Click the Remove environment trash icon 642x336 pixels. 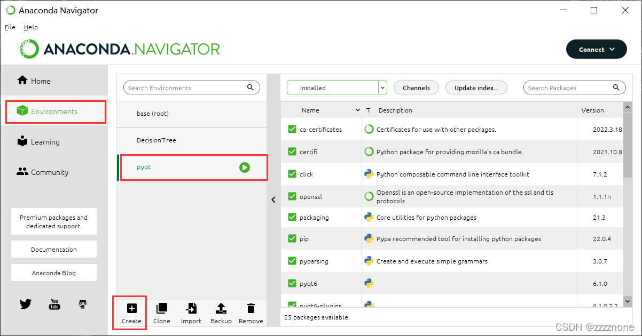(251, 308)
